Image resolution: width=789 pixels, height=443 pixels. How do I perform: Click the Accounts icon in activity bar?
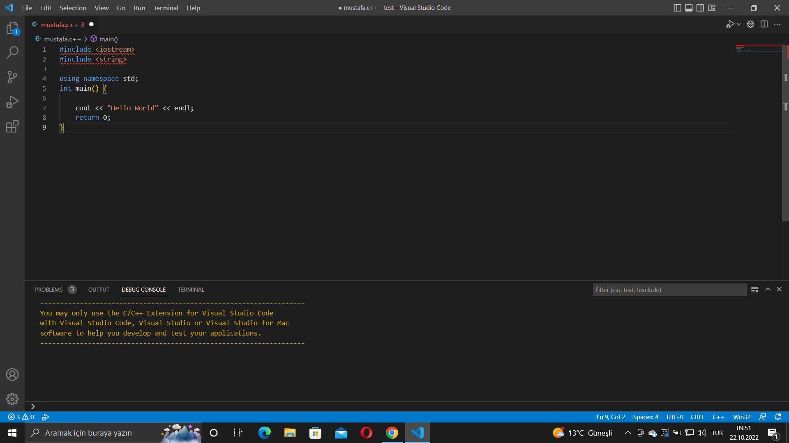click(x=12, y=374)
